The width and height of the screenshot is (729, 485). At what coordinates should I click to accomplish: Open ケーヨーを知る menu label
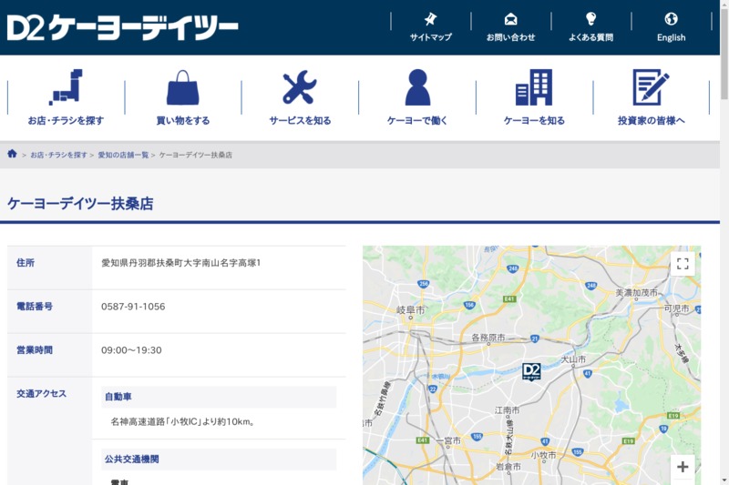(x=534, y=121)
